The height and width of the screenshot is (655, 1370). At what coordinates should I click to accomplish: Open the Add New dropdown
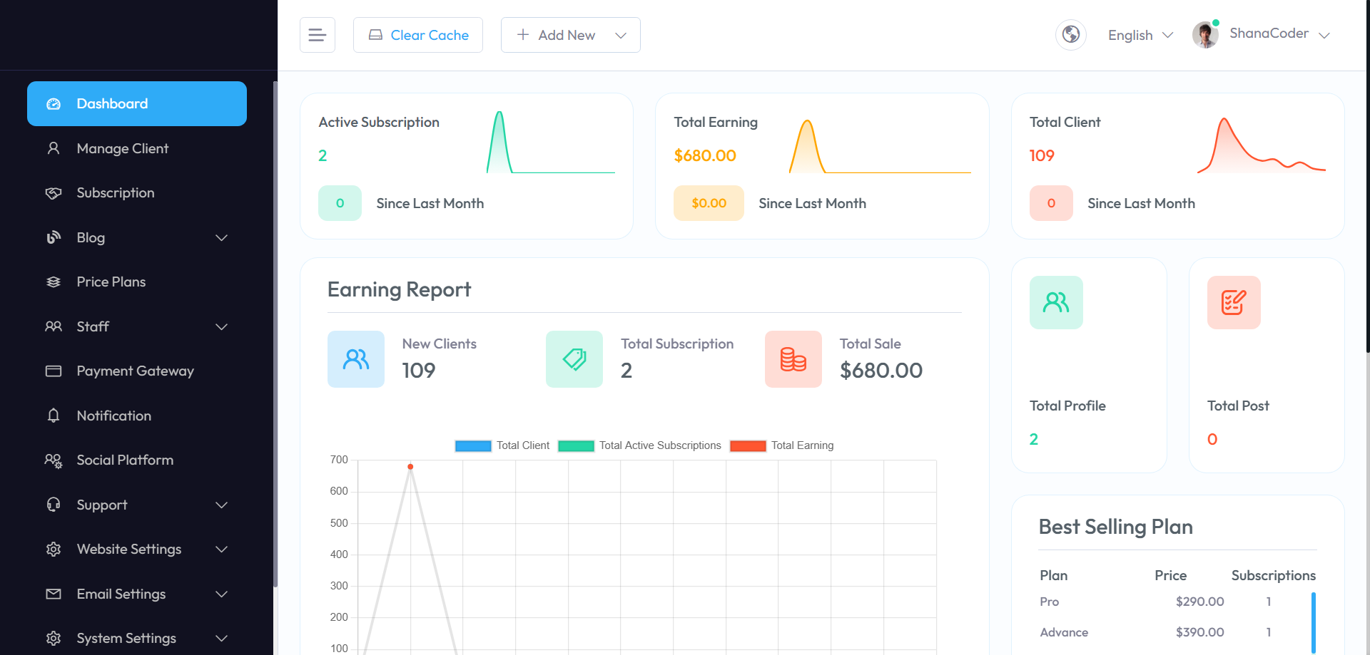pos(570,35)
